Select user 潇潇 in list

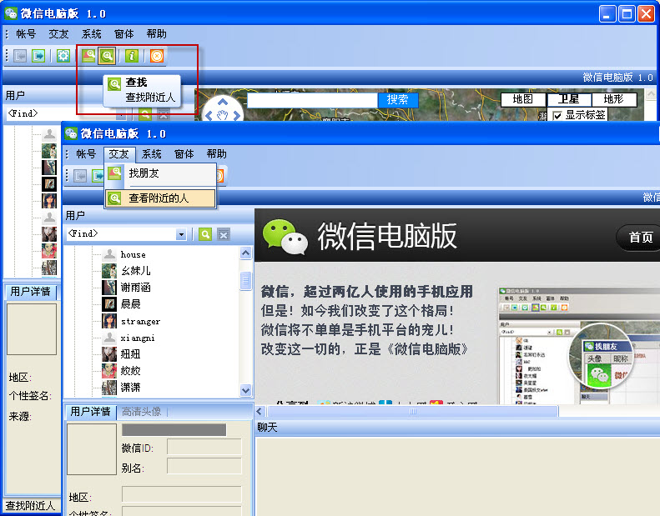[130, 388]
